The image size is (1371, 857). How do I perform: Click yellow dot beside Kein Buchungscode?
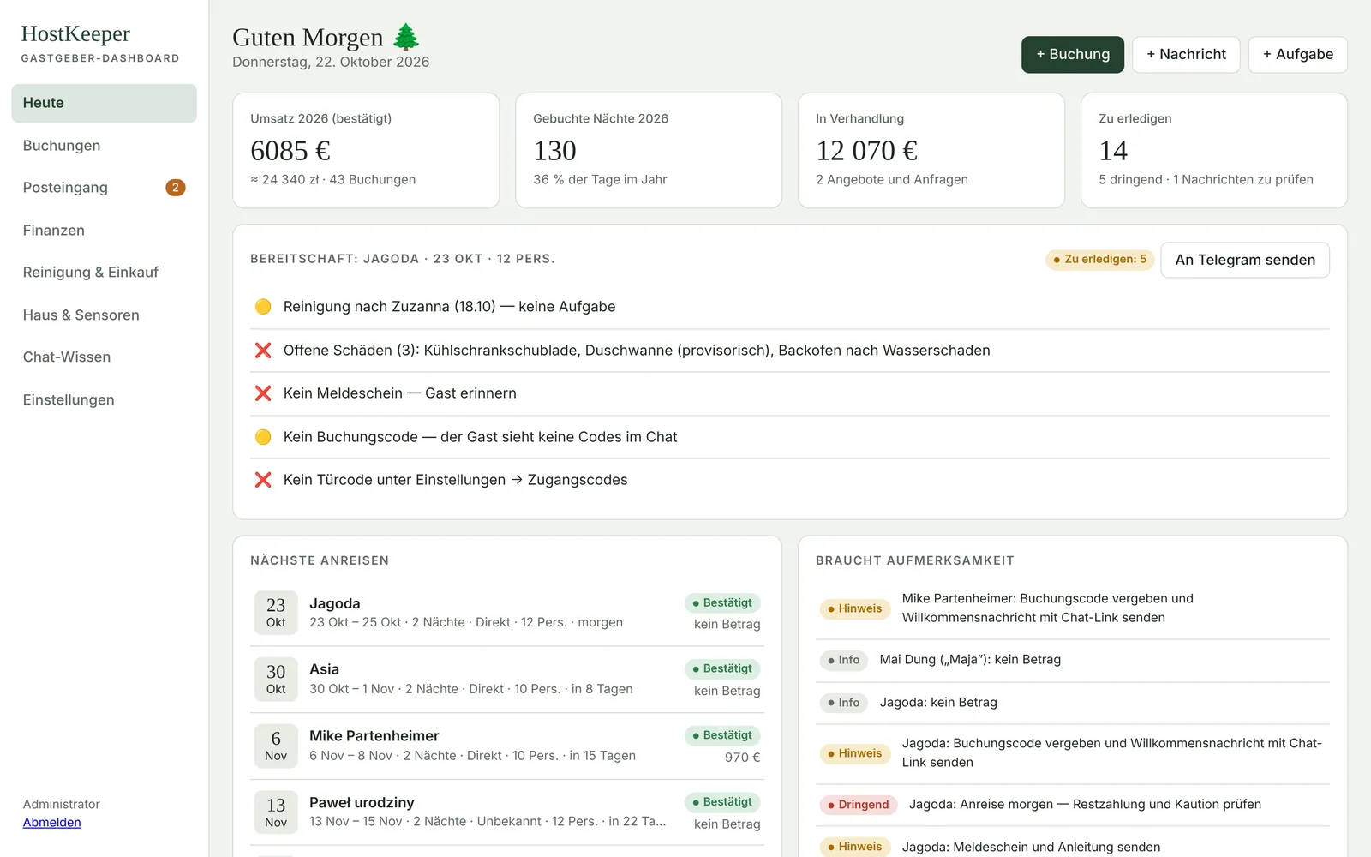263,437
